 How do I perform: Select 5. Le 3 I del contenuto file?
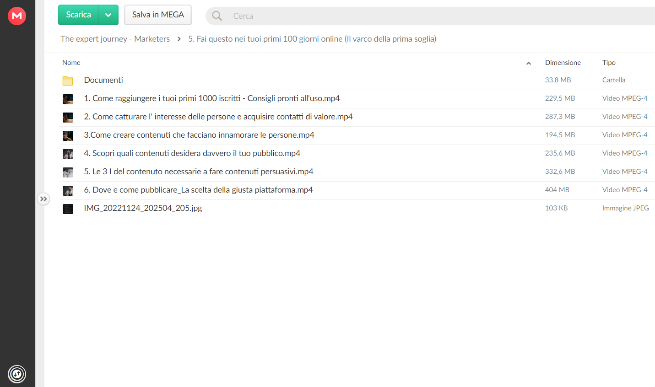pos(357,172)
